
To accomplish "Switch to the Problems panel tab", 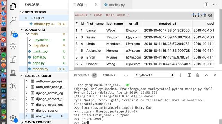I will [x=82, y=75].
